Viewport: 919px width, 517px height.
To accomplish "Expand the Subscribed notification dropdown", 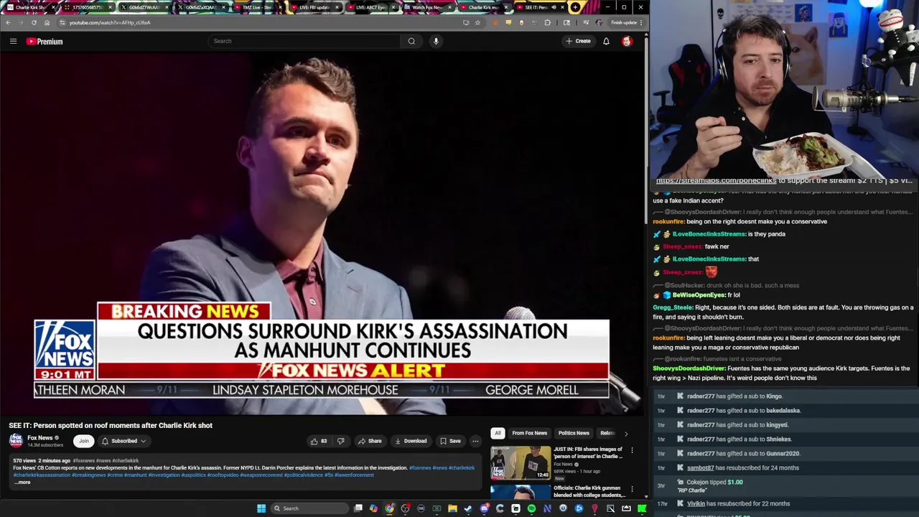I will pos(123,441).
